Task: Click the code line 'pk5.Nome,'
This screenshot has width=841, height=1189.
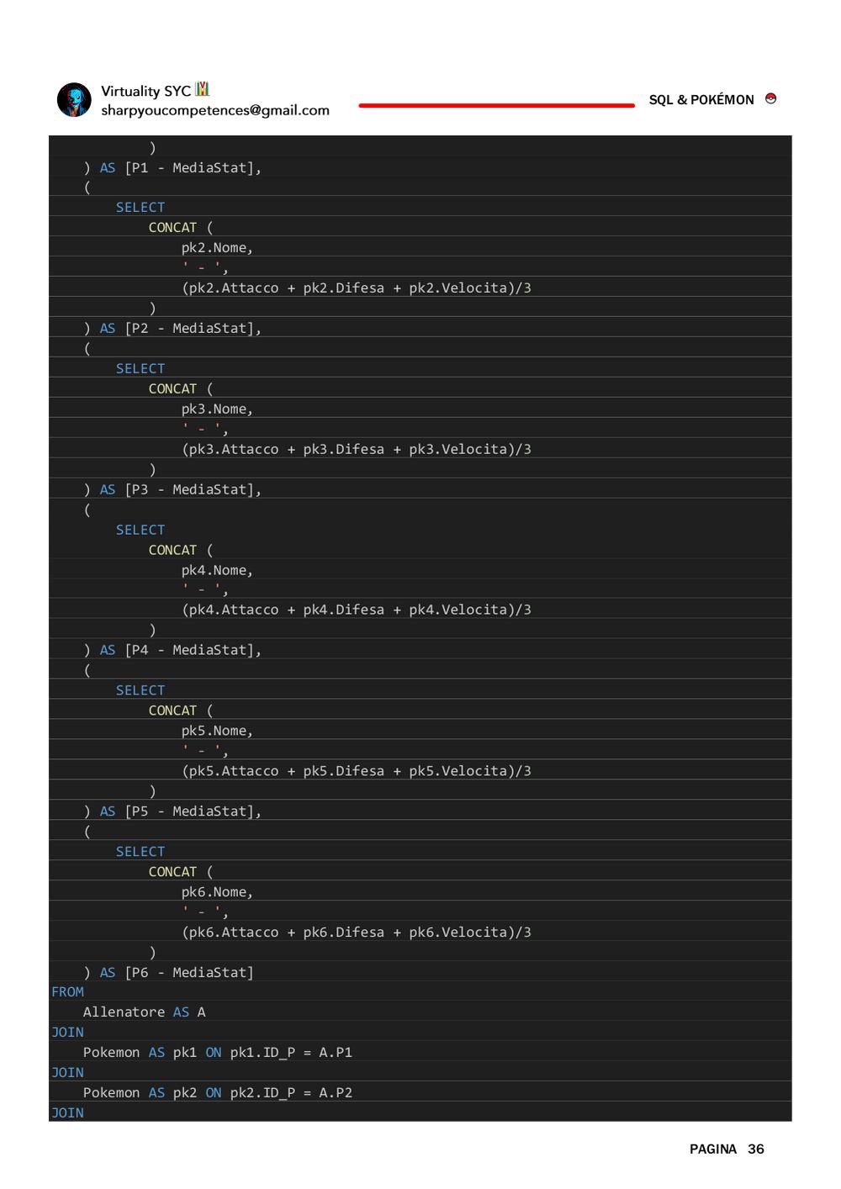Action: tap(217, 731)
